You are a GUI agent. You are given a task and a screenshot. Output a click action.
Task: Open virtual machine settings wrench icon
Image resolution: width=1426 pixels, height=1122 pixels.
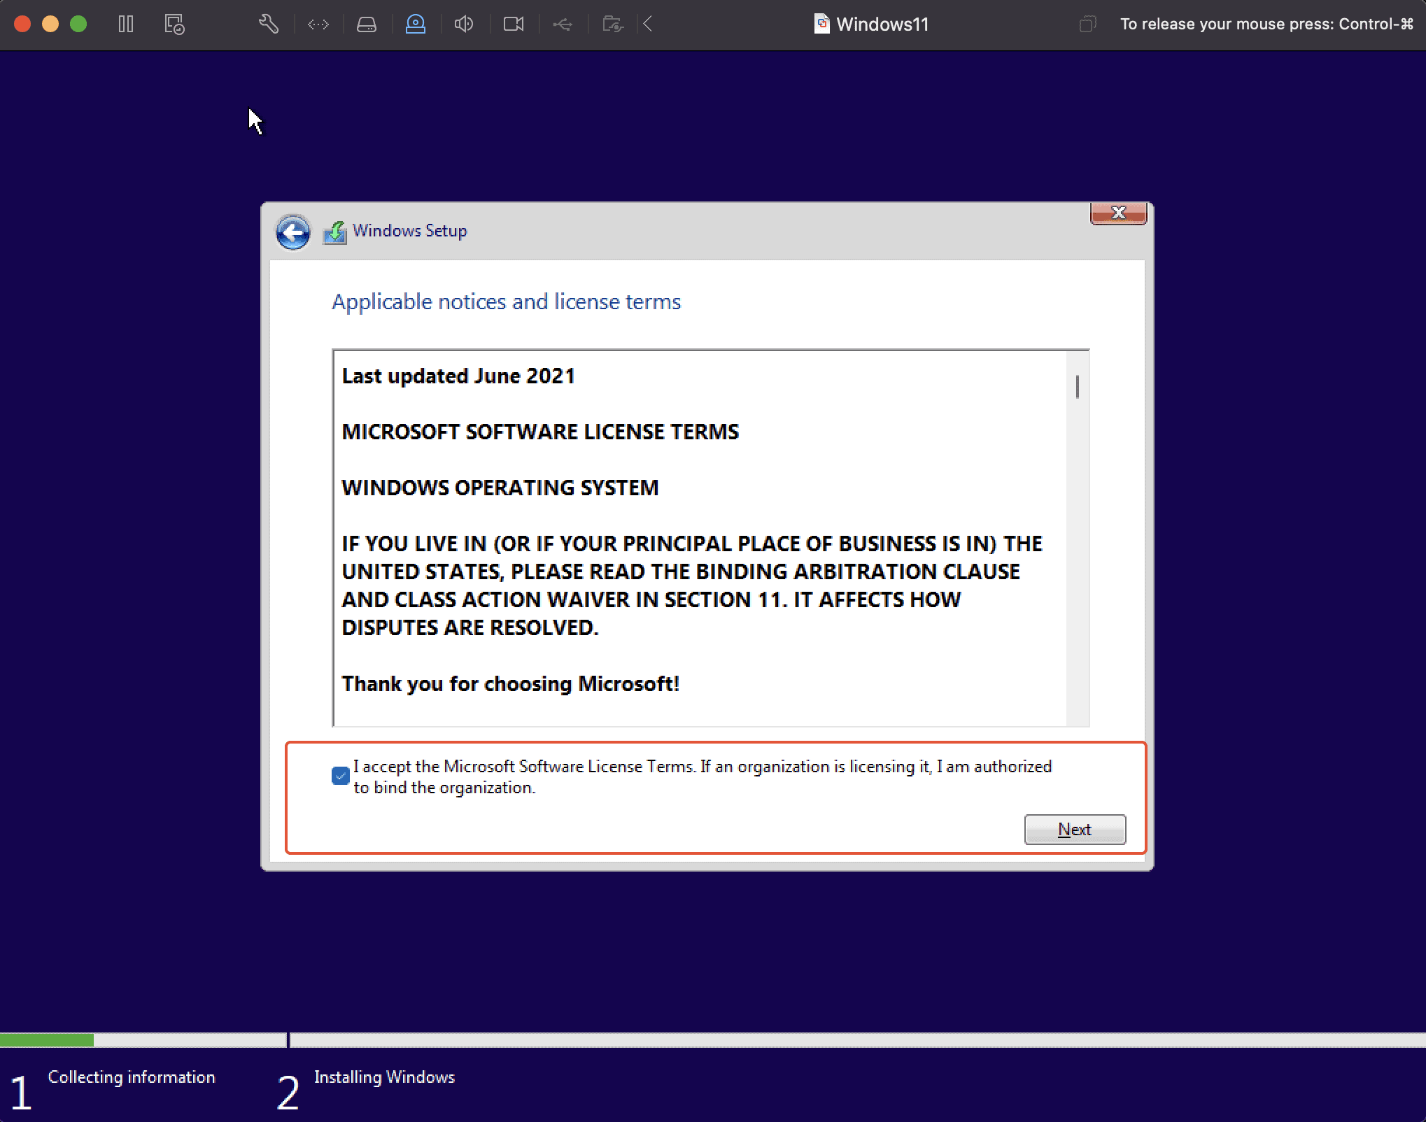269,24
